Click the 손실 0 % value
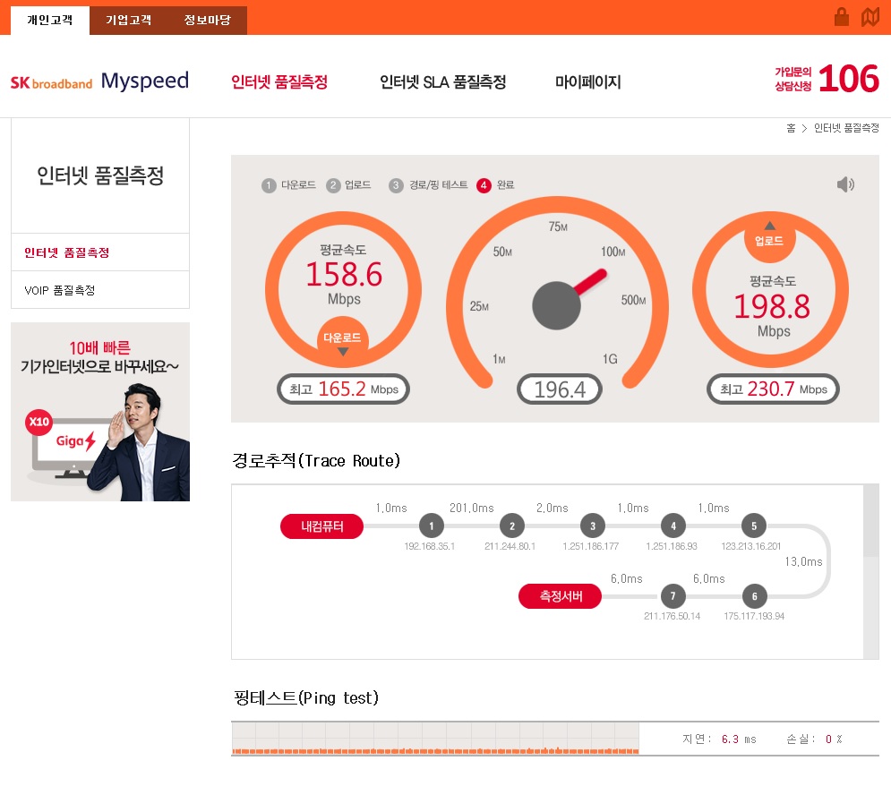The height and width of the screenshot is (812, 891). (814, 739)
